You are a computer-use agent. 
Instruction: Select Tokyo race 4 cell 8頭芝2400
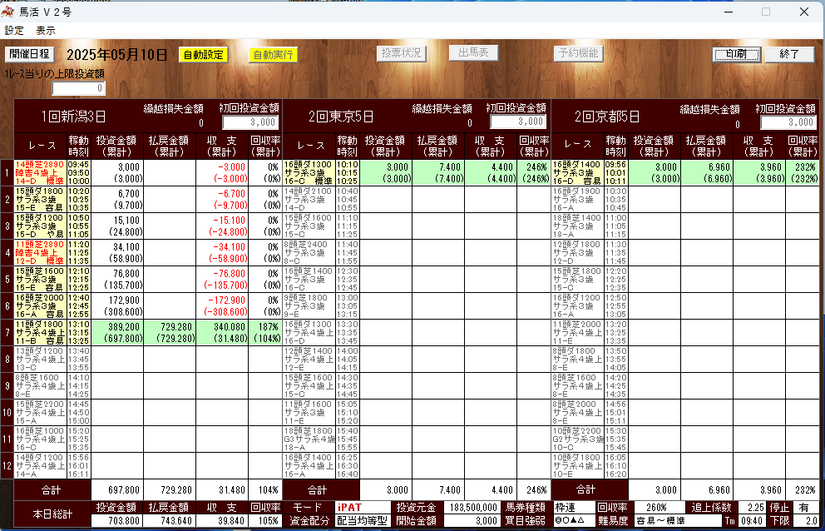309,253
